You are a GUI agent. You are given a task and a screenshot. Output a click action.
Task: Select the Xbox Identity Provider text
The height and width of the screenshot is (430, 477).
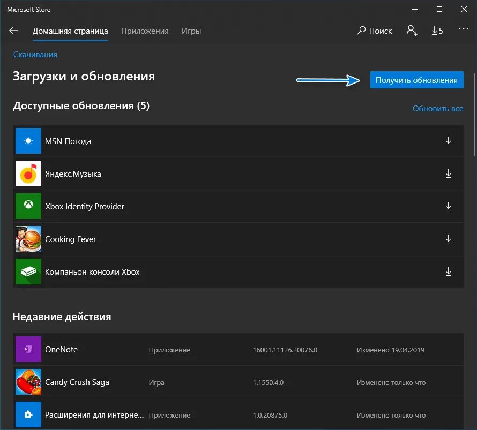tap(85, 207)
